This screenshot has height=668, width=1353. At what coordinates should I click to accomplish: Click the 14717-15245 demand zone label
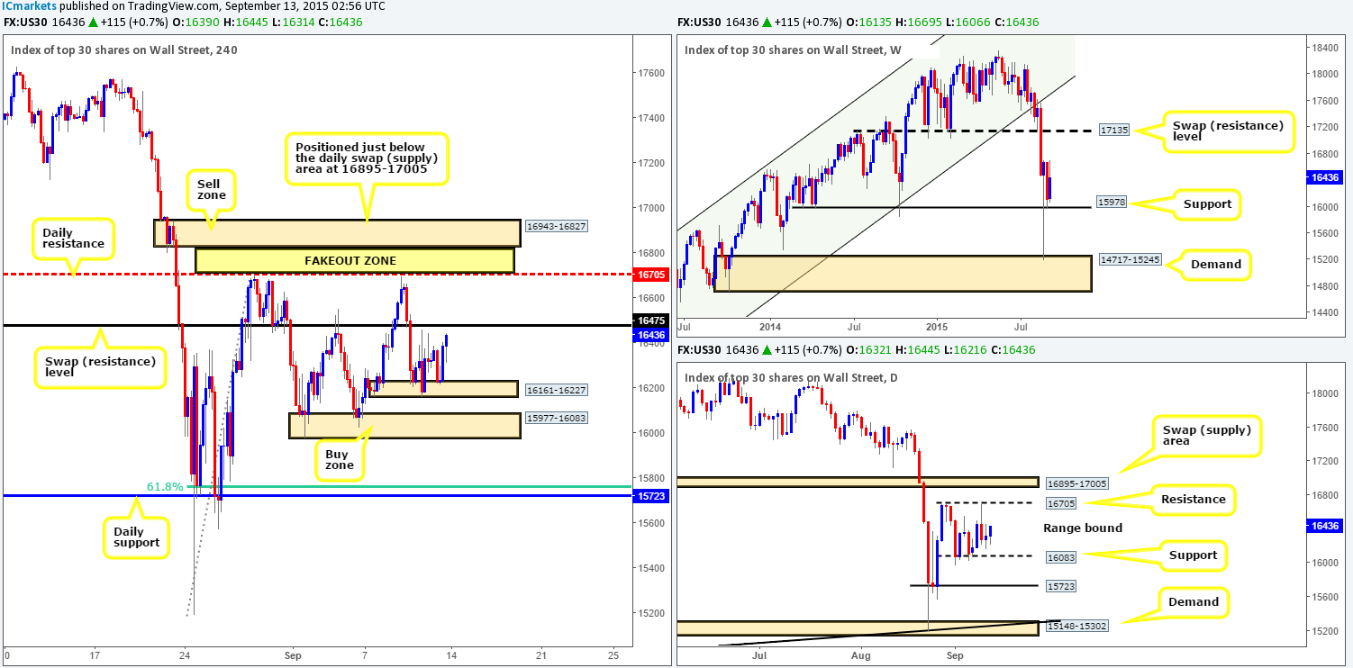1129,259
